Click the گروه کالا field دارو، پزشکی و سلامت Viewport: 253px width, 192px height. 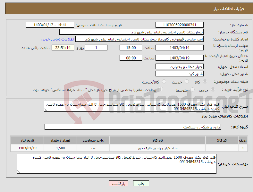click(133, 127)
